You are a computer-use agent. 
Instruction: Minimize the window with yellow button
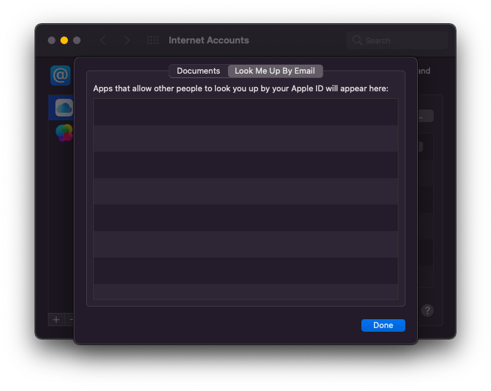tap(64, 40)
